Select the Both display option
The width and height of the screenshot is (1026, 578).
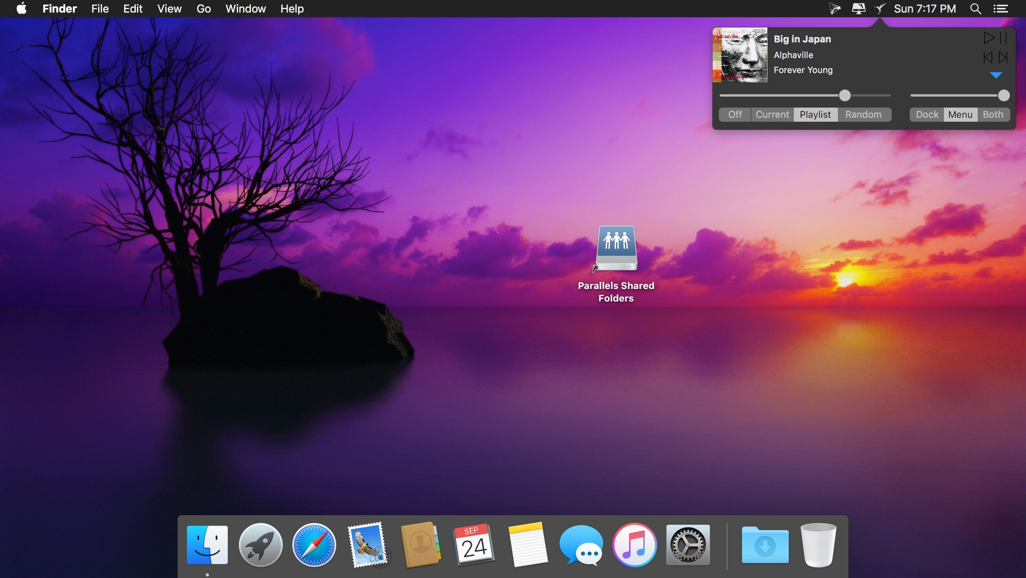click(x=993, y=115)
